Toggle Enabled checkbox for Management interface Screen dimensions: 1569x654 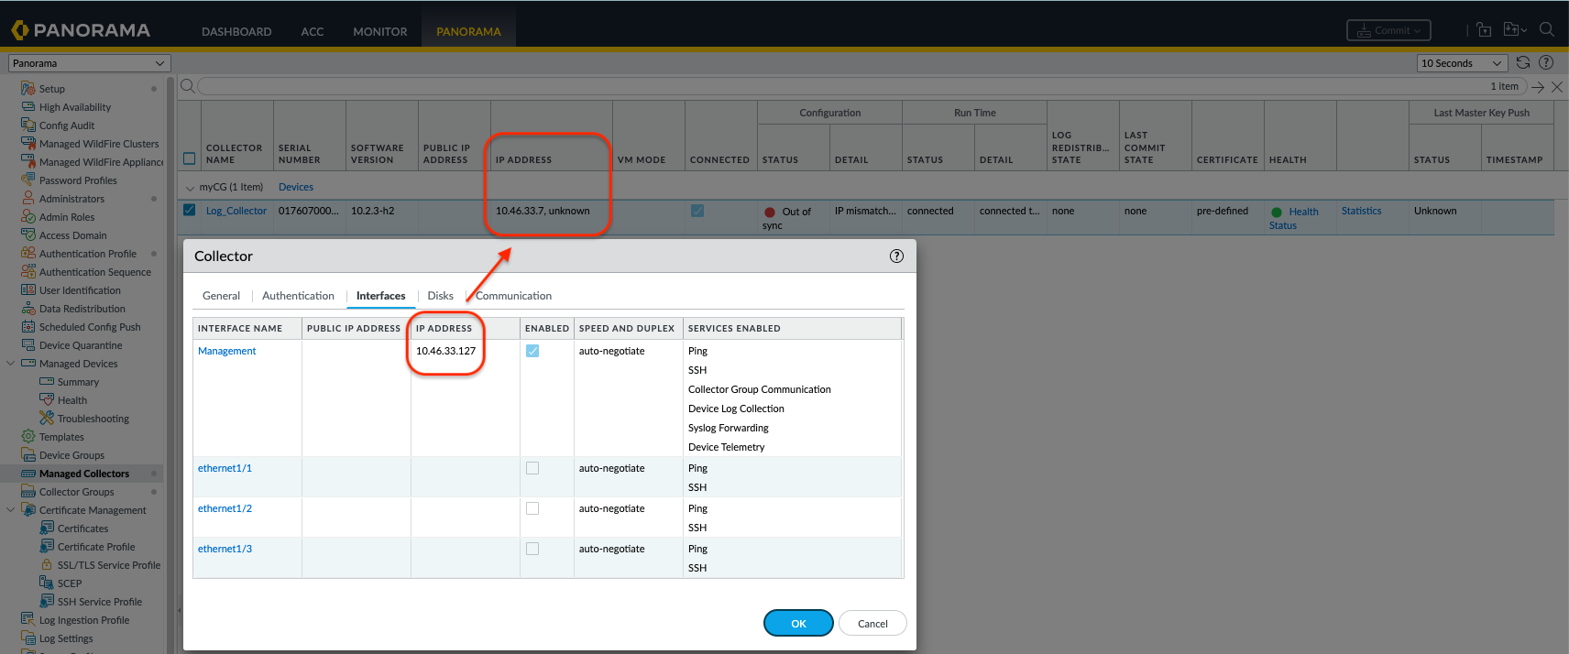pos(532,351)
